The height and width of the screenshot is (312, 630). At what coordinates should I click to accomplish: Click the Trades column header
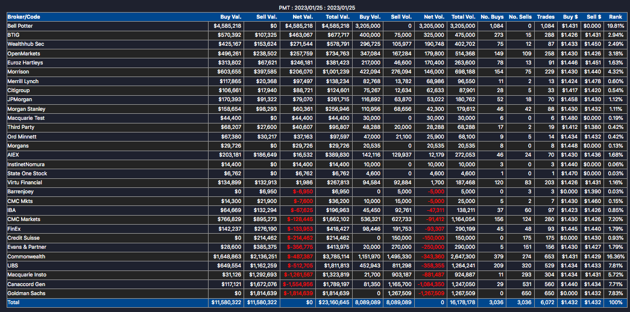[547, 17]
